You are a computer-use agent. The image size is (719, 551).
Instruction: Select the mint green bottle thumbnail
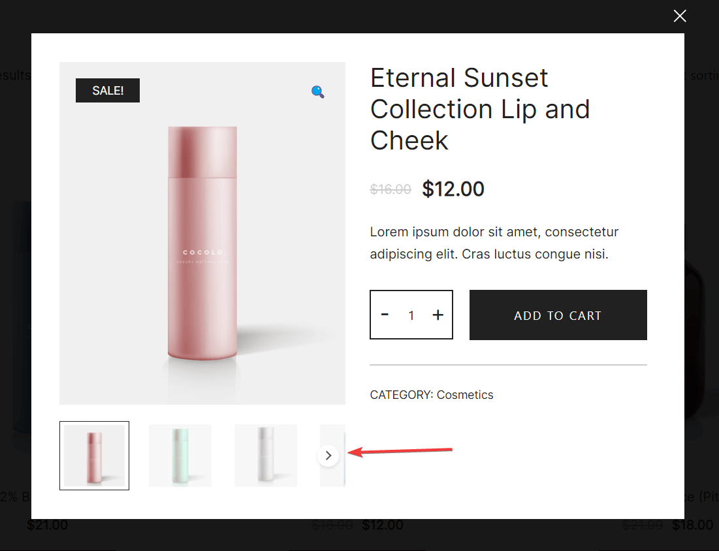coord(180,456)
